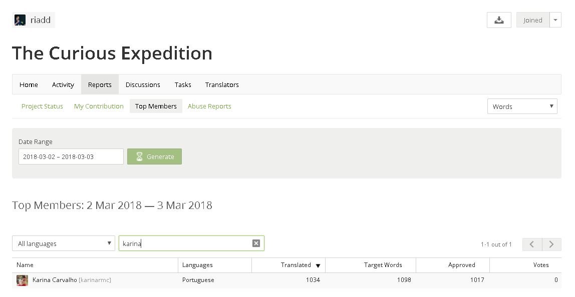This screenshot has height=297, width=575.
Task: Go to previous page arrow
Action: (x=532, y=244)
